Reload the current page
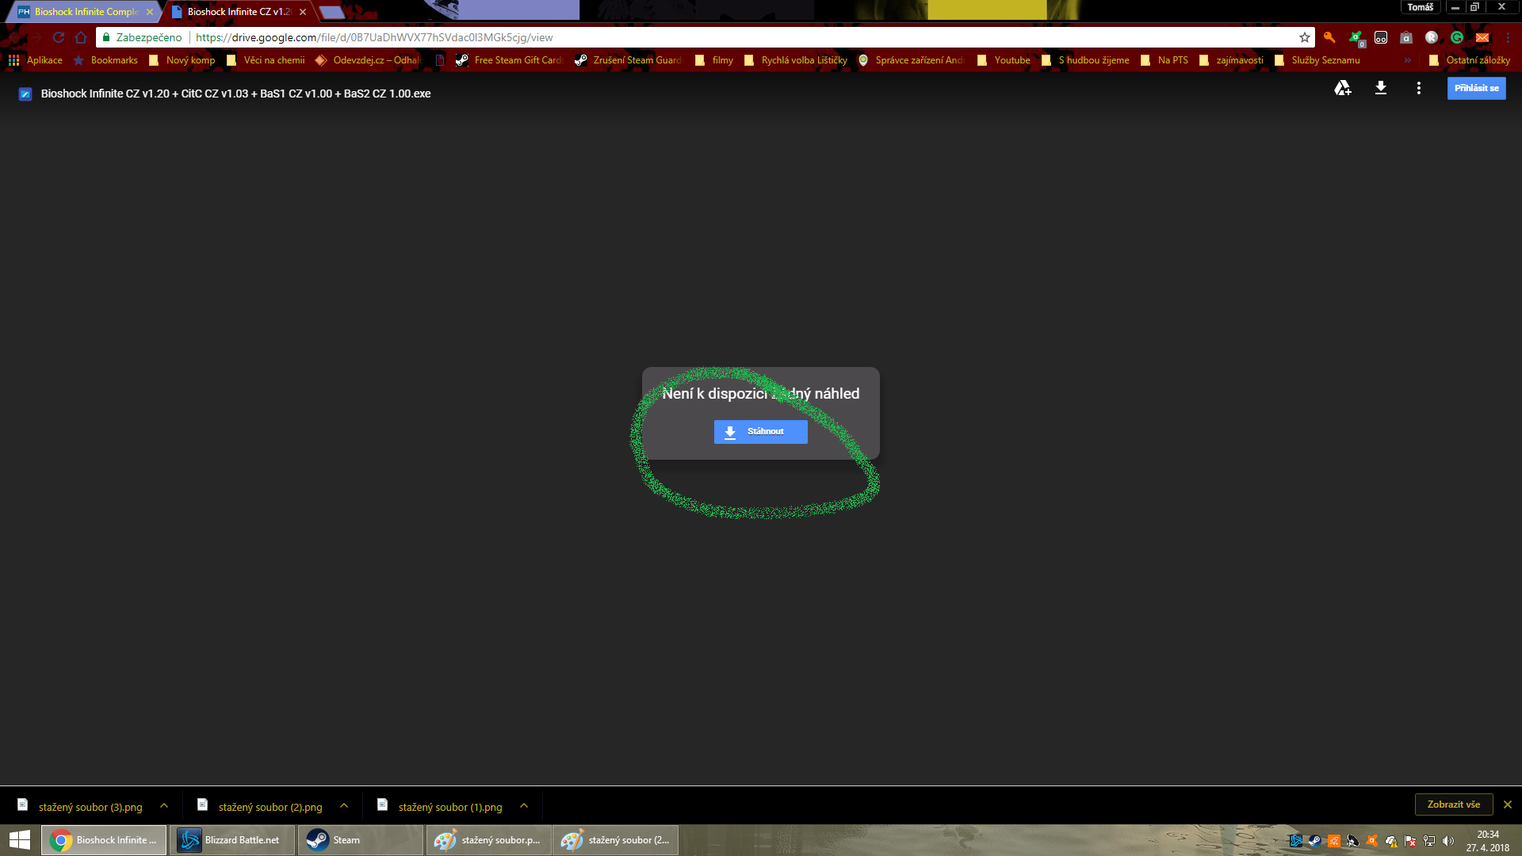 [x=59, y=37]
